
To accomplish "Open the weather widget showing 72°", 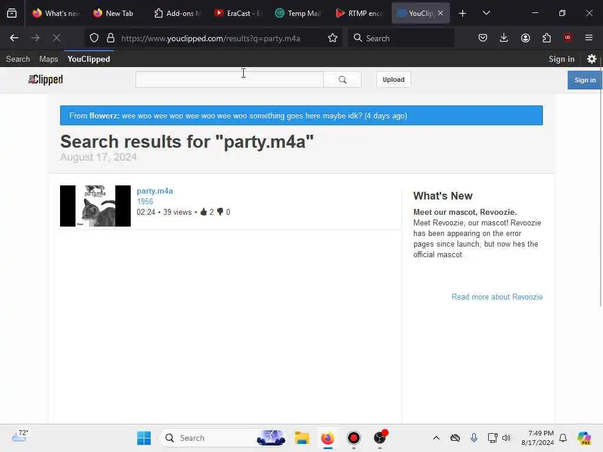I will click(19, 437).
